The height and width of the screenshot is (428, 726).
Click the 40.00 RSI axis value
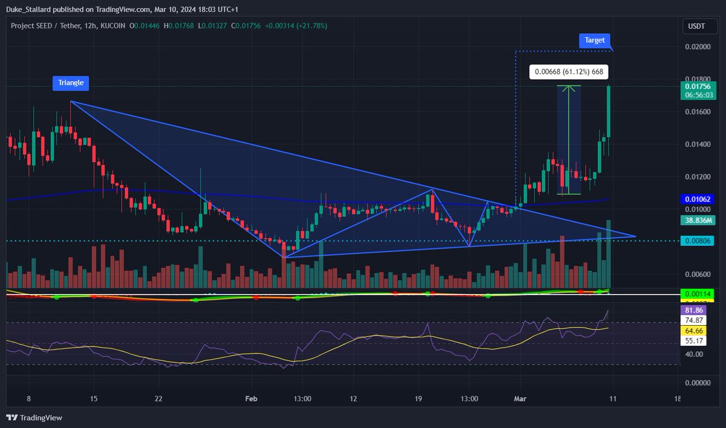(695, 354)
